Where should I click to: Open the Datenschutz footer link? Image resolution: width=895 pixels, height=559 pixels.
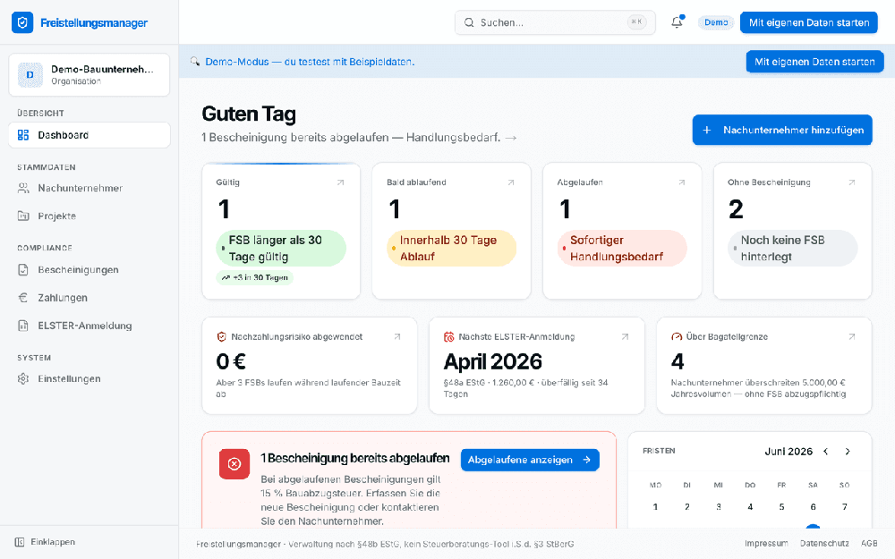[x=824, y=544]
